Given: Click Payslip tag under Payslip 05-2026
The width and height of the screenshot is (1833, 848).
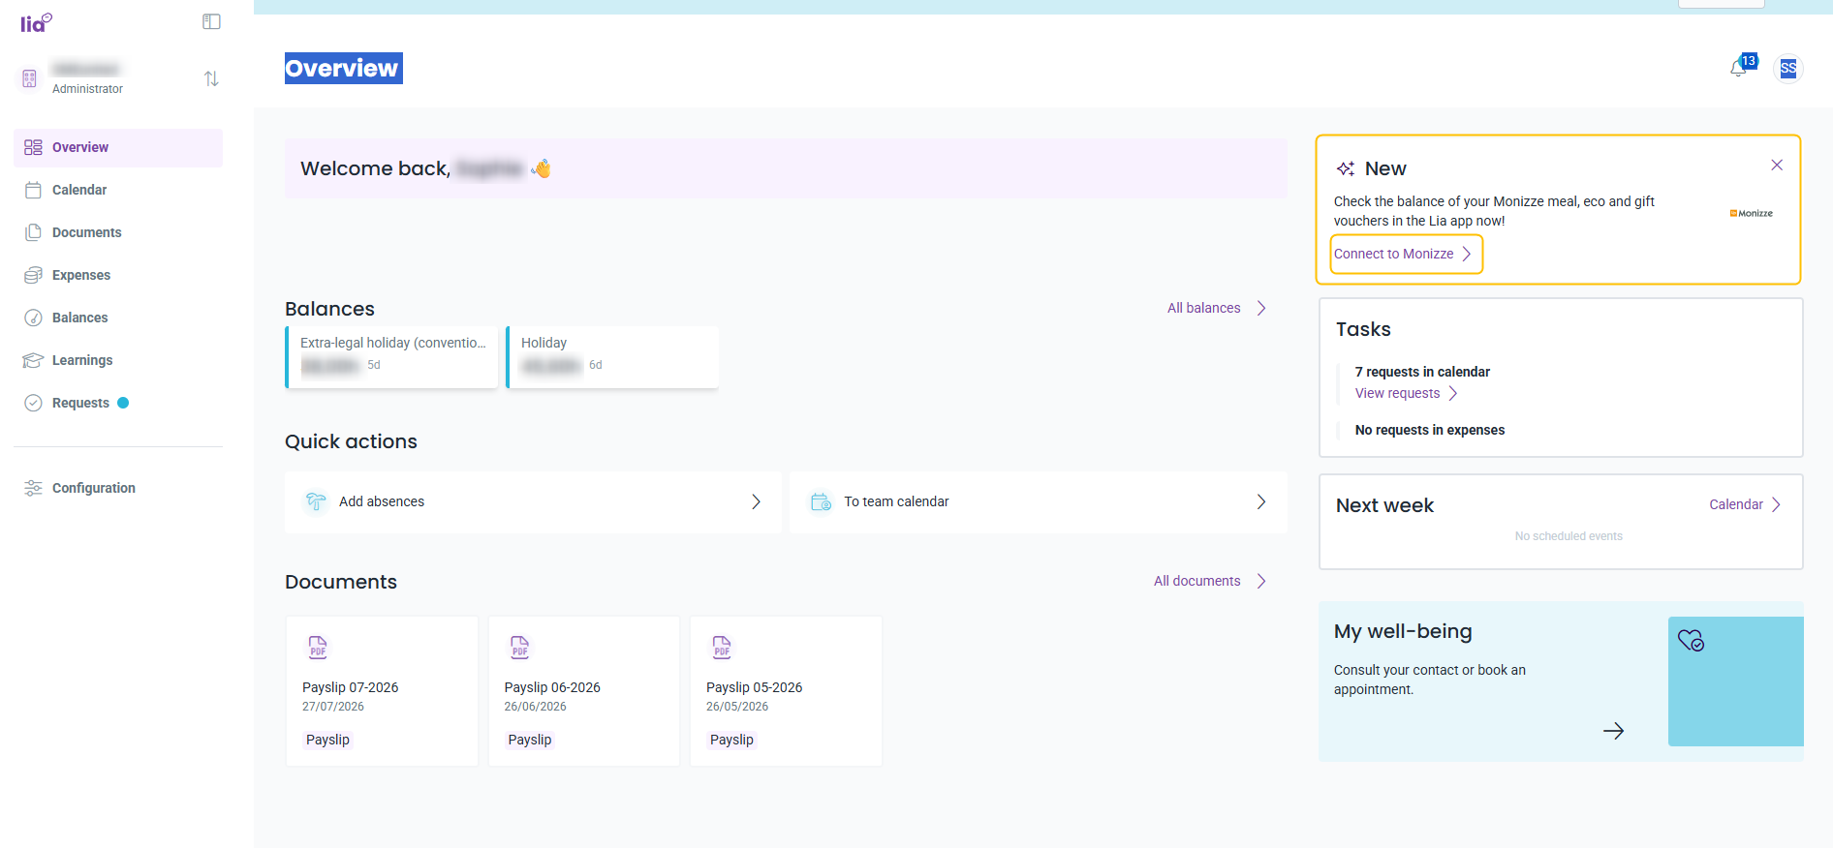Looking at the screenshot, I should click(731, 740).
